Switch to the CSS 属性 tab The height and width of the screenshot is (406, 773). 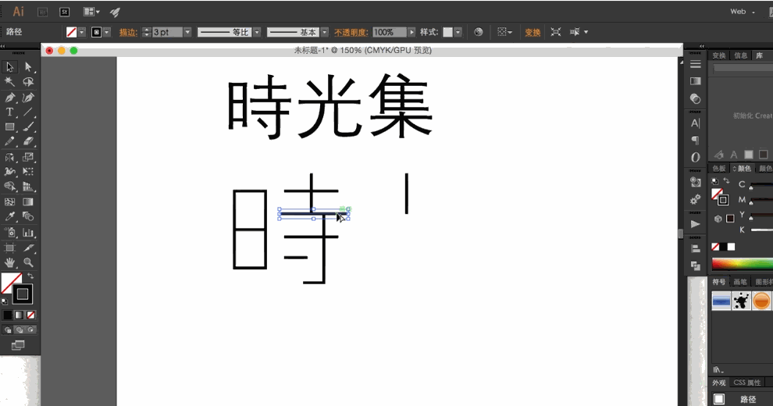(747, 383)
